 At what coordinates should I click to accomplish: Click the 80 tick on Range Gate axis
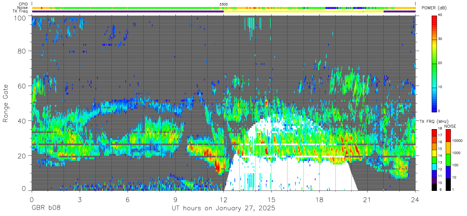22,51
